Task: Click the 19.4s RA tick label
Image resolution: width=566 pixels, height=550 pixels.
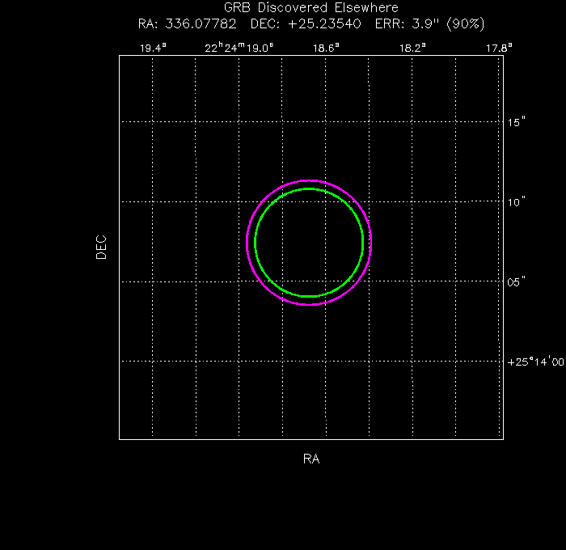Action: (153, 48)
